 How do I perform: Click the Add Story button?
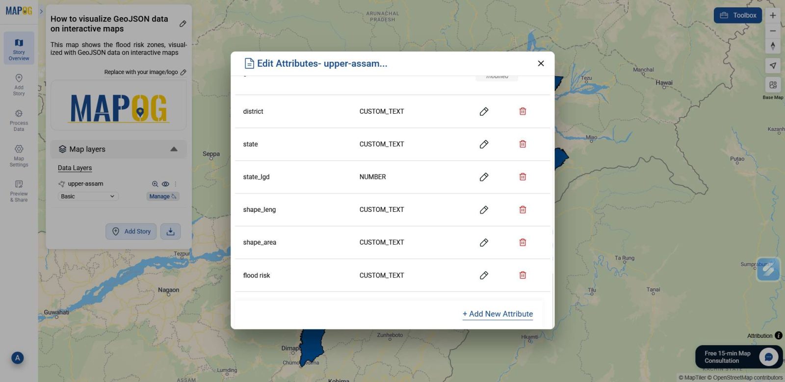click(x=131, y=231)
